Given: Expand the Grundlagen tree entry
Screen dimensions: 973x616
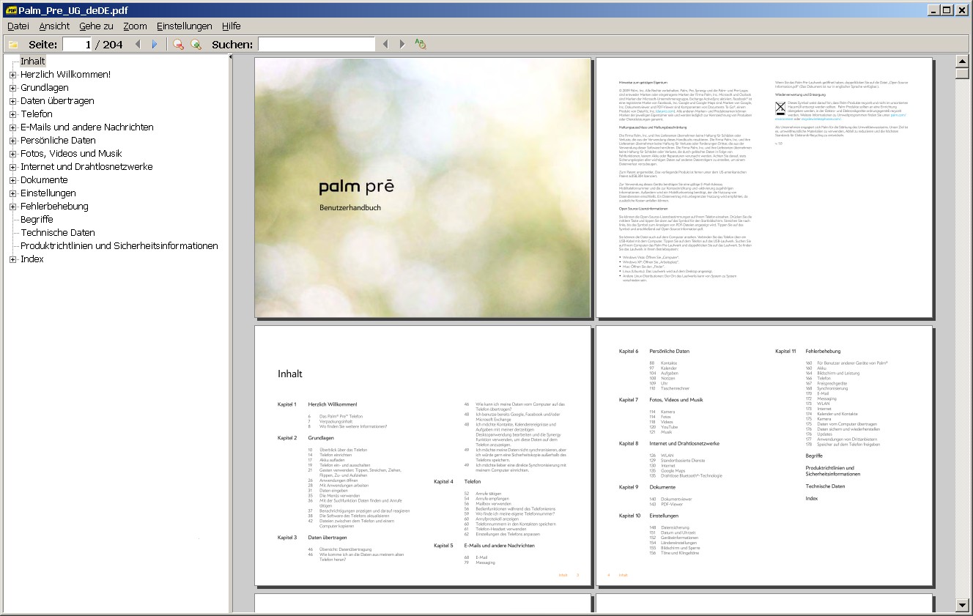Looking at the screenshot, I should (x=12, y=87).
